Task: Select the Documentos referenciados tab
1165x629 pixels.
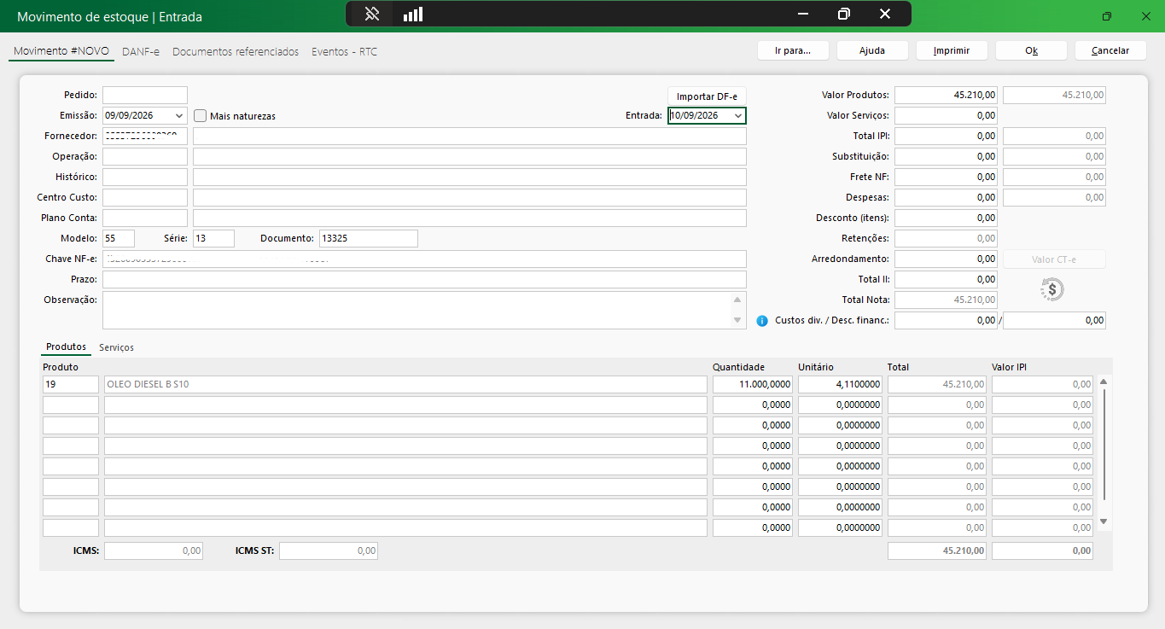Action: pyautogui.click(x=236, y=52)
